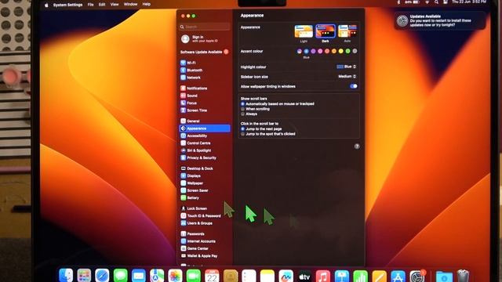Image resolution: width=502 pixels, height=282 pixels.
Task: Click the help question mark button
Action: [357, 146]
